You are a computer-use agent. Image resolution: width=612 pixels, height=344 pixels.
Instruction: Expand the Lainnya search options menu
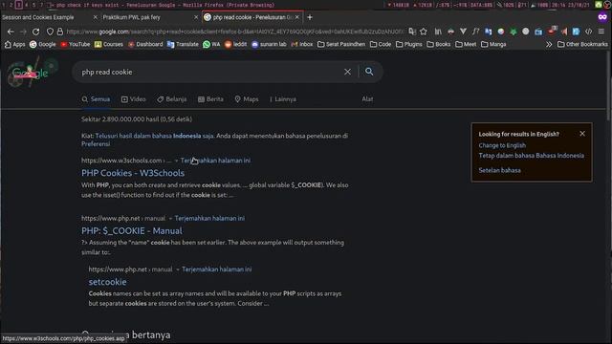pyautogui.click(x=283, y=99)
